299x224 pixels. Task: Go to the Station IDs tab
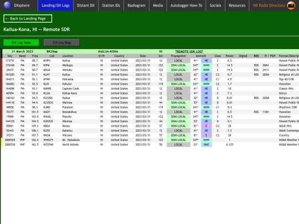111,6
